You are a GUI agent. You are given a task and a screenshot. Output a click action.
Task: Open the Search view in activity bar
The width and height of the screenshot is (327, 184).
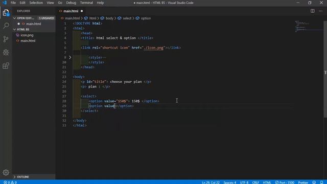point(6,26)
